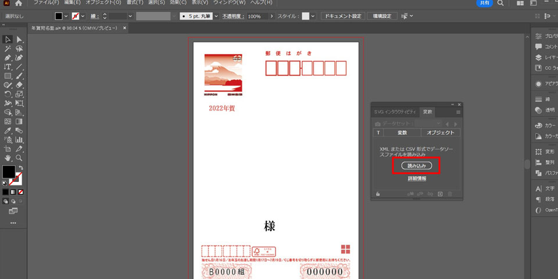Swap fill and stroke colors

click(x=20, y=168)
